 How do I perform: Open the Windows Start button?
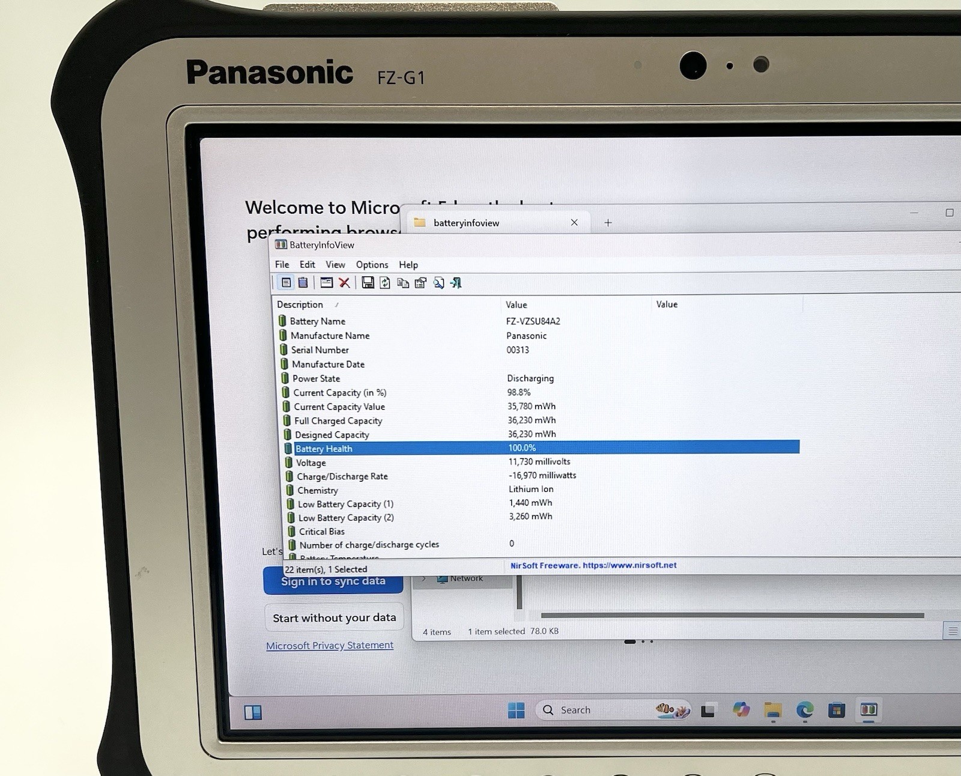click(516, 710)
